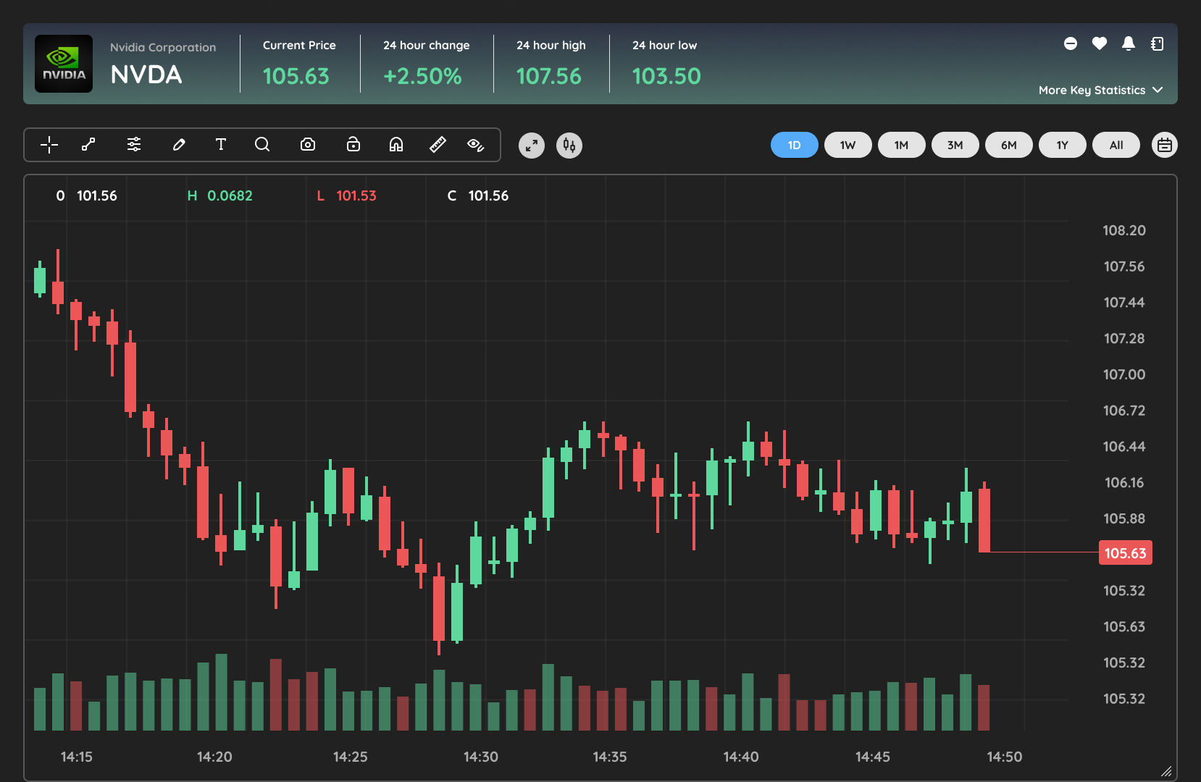Switch to the 6M timeframe
This screenshot has width=1201, height=782.
1009,145
